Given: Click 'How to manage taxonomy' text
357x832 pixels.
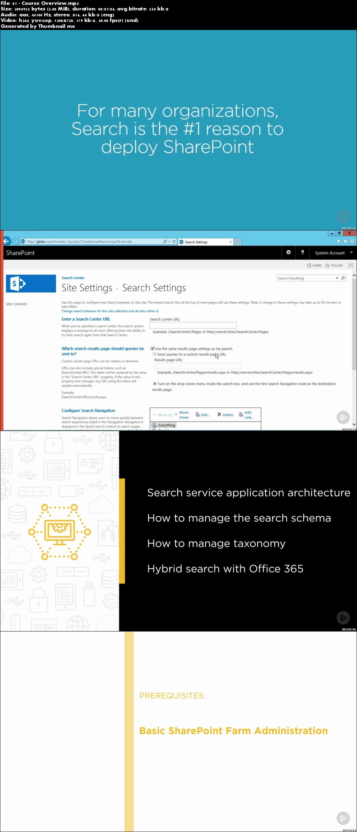Looking at the screenshot, I should [x=216, y=543].
